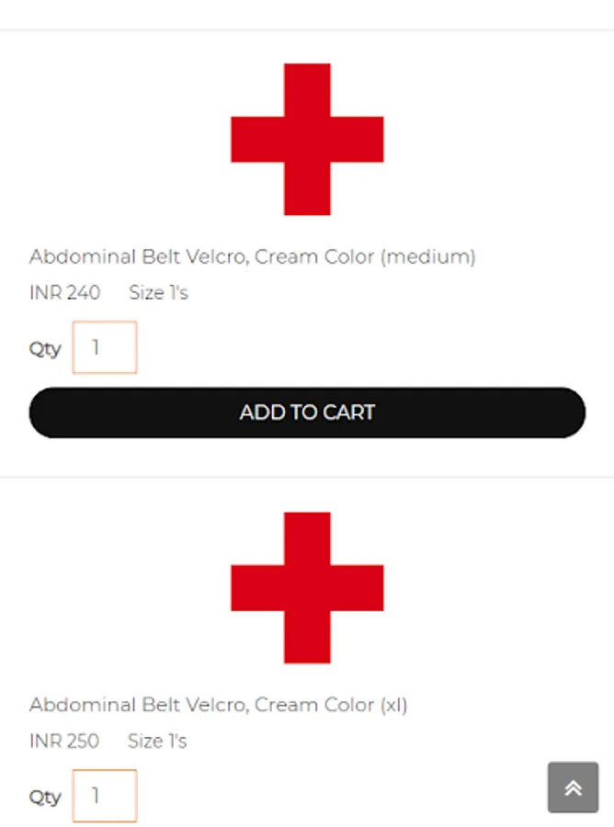Focus the Qty field for the medium belt
The image size is (614, 827).
click(x=105, y=347)
